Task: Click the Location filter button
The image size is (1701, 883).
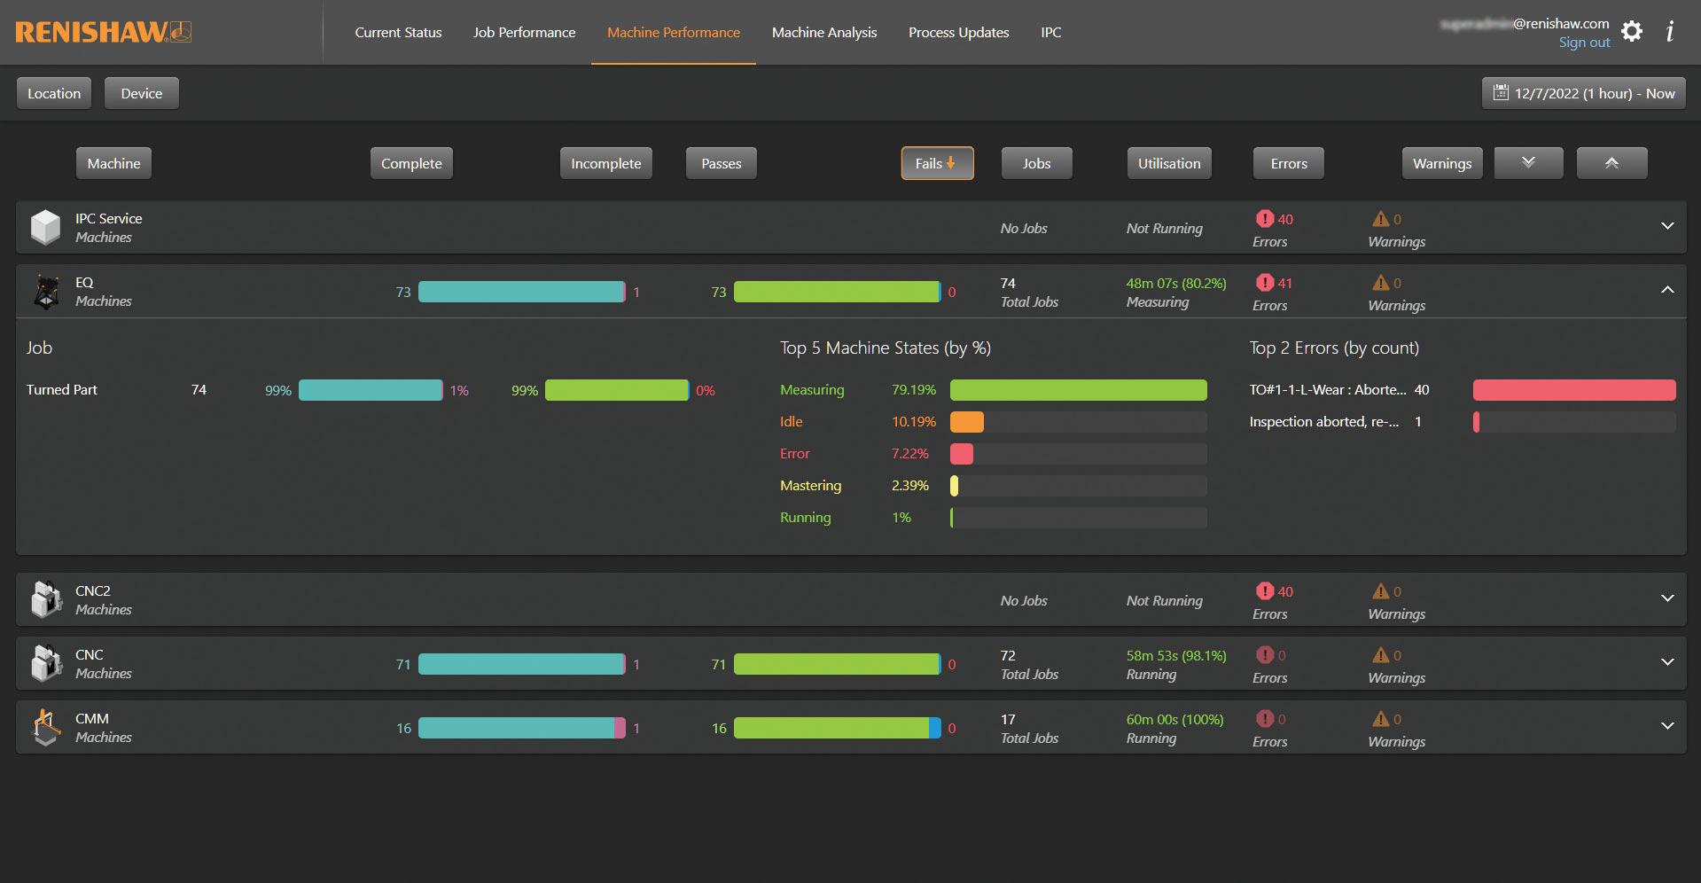Action: 54,93
